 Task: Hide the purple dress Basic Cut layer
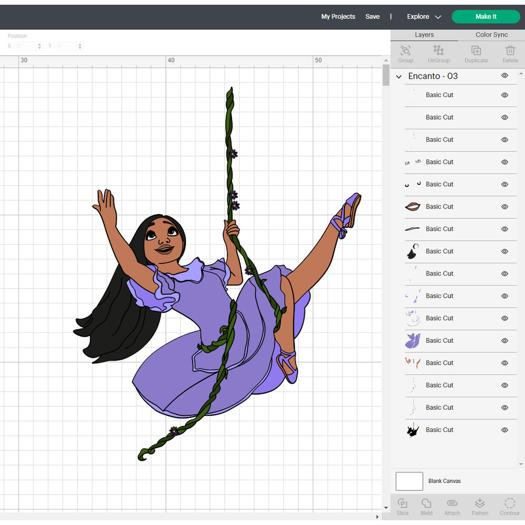(505, 341)
